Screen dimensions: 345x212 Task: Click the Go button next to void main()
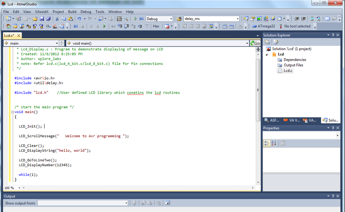tap(255, 43)
